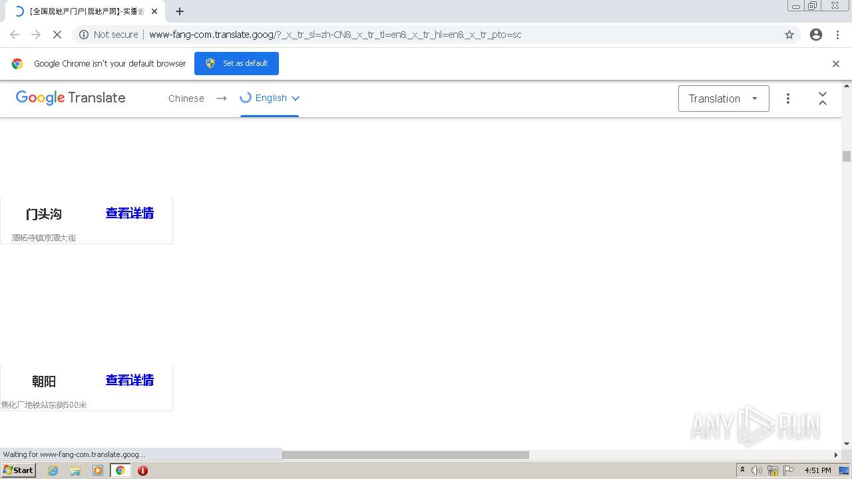Viewport: 852px width, 479px height.
Task: View site info for Not secure warning
Action: pyautogui.click(x=108, y=35)
